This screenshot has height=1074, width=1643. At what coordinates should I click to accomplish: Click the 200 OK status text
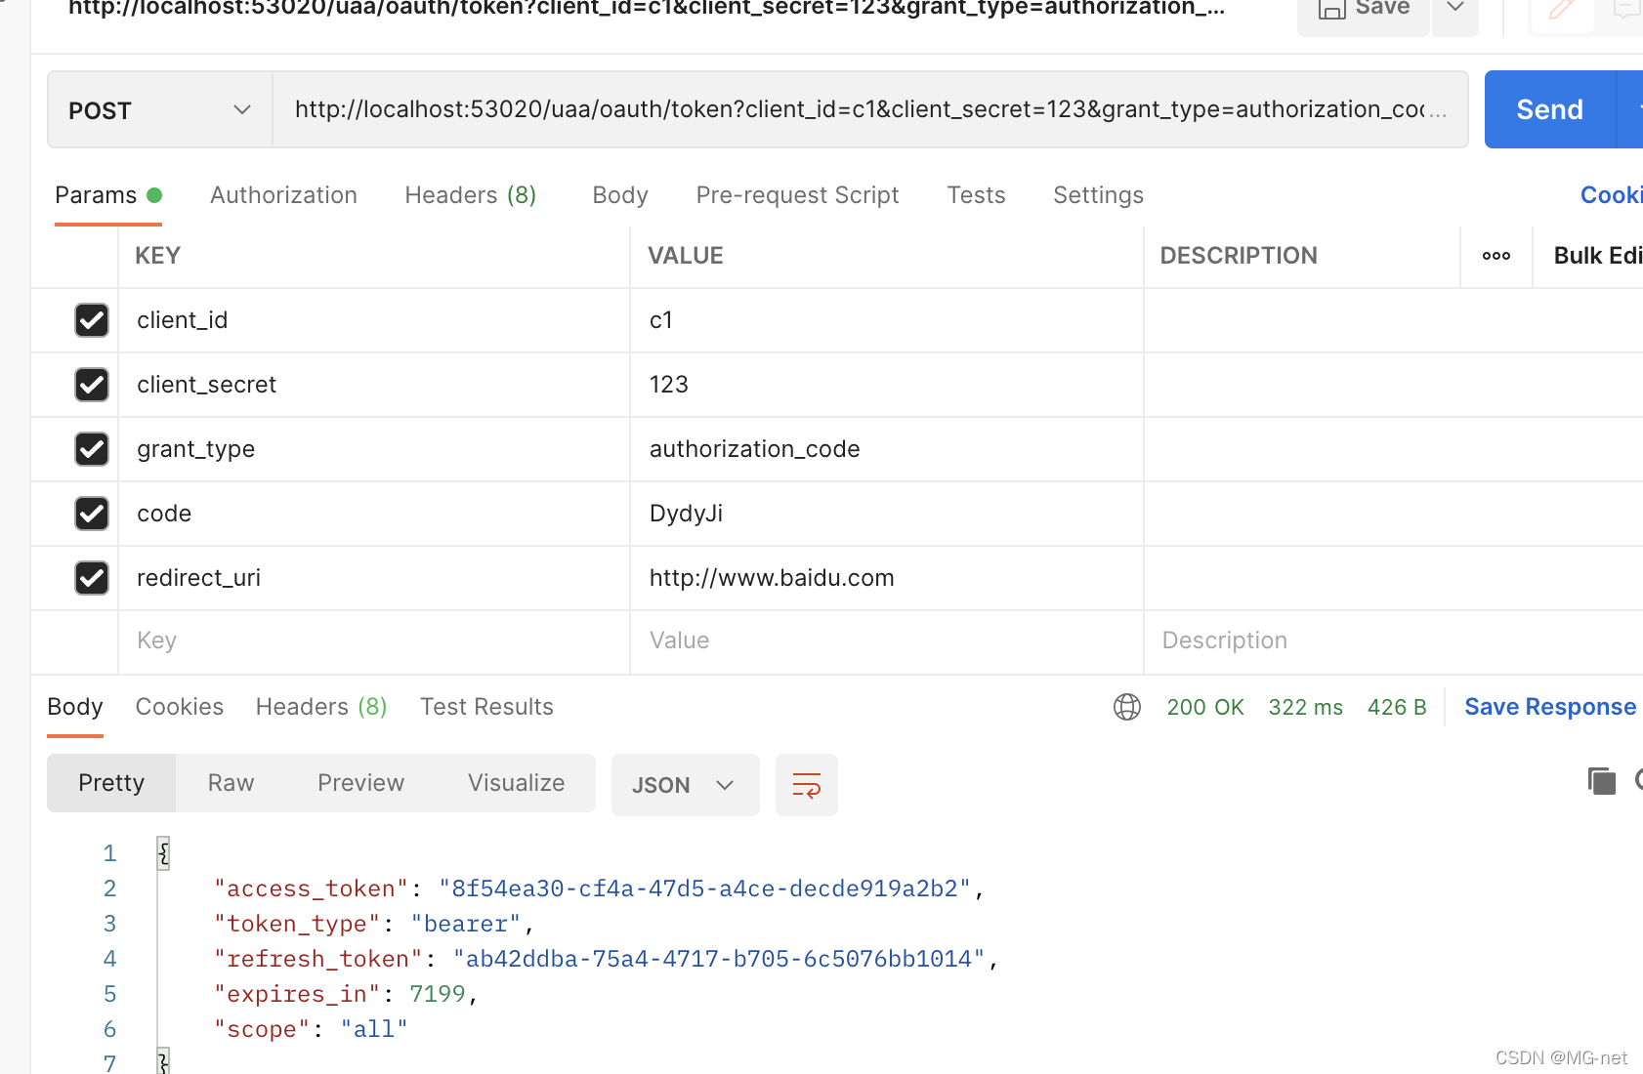pyautogui.click(x=1205, y=707)
